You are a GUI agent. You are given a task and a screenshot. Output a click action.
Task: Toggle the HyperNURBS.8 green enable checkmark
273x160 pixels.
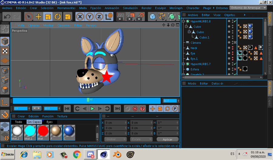point(235,21)
